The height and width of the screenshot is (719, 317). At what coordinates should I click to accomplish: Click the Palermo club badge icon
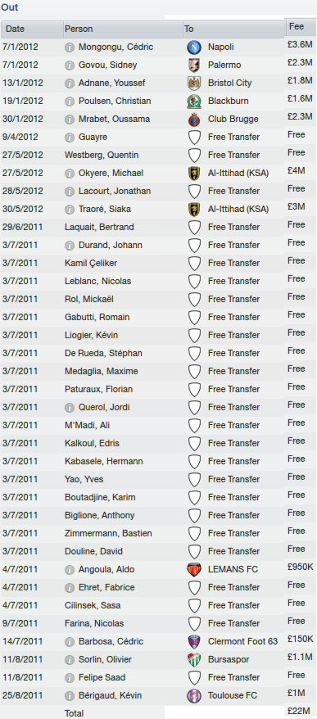click(194, 66)
